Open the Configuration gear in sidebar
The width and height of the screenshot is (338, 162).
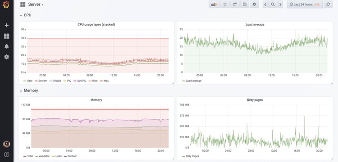[7, 57]
